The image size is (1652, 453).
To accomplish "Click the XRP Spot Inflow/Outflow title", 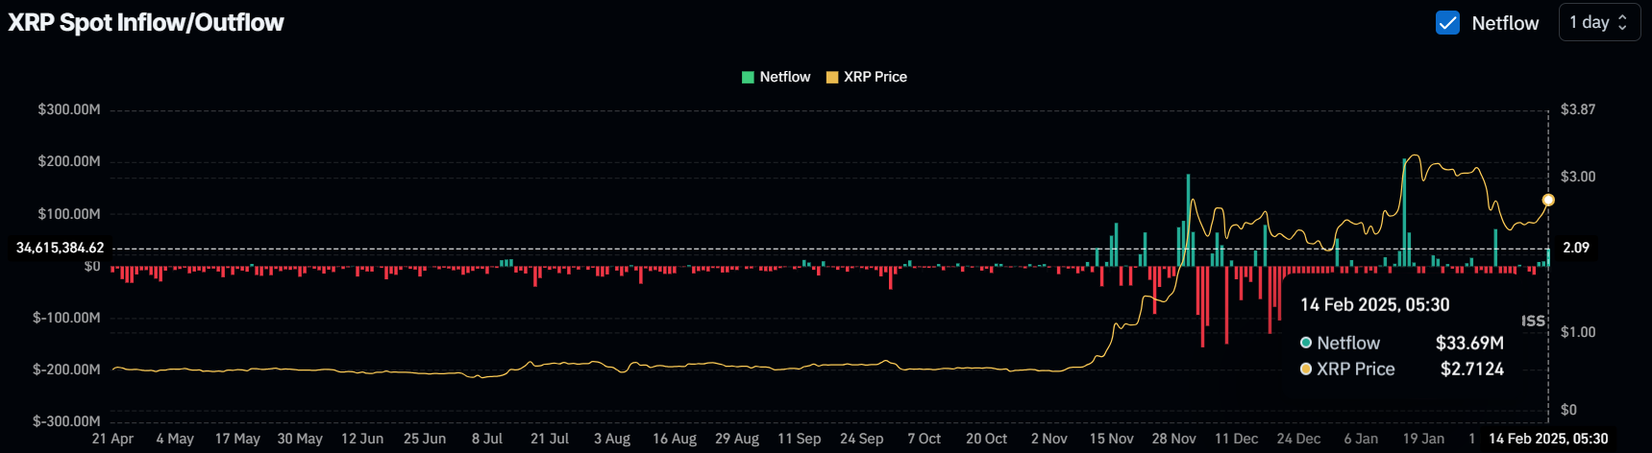I will (146, 23).
